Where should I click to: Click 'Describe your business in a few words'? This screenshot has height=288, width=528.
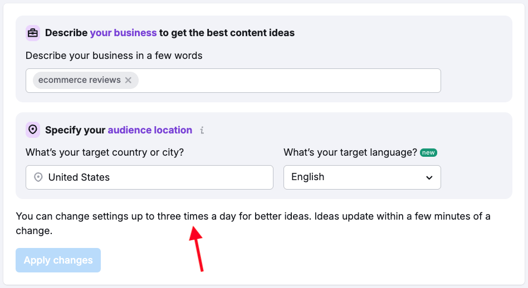[x=114, y=56]
